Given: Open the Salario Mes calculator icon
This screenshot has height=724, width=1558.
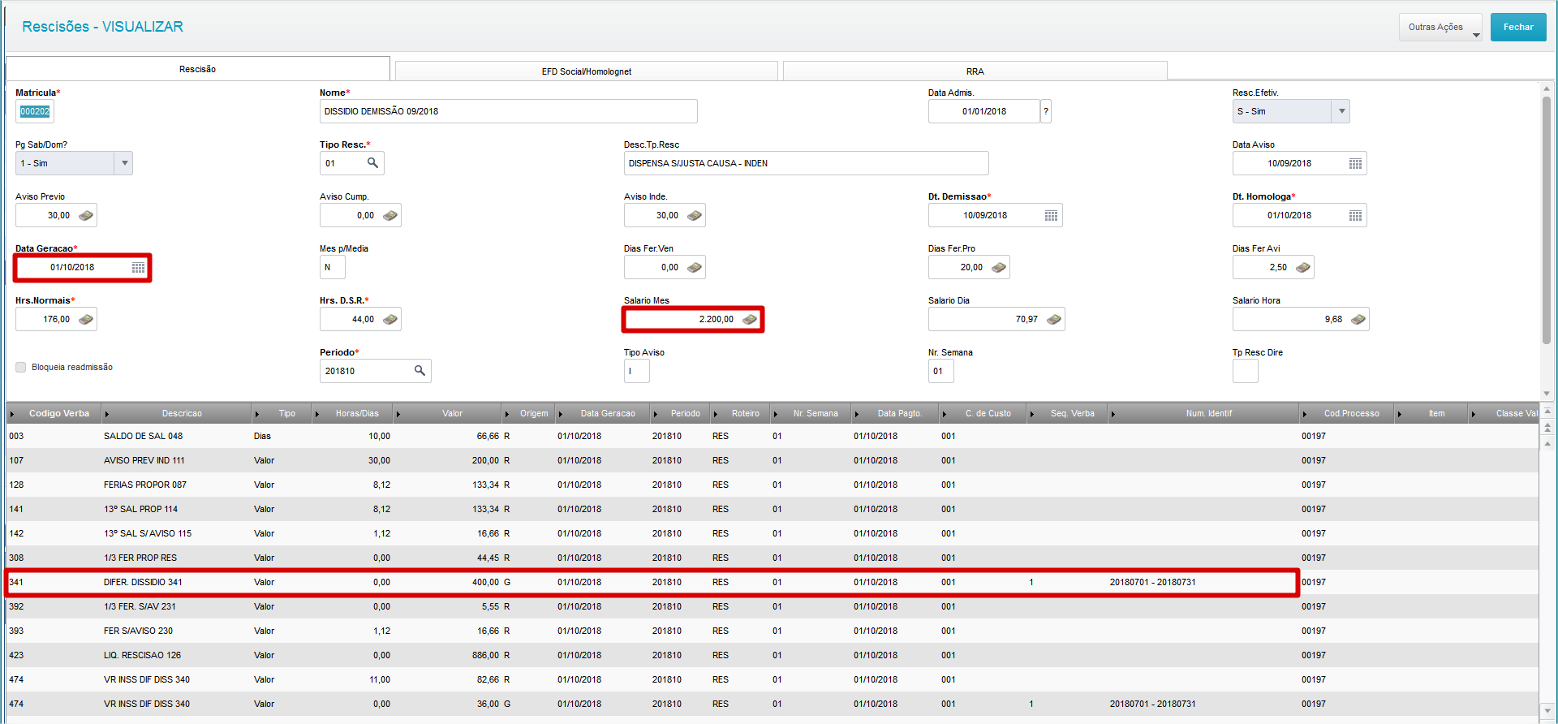Looking at the screenshot, I should [x=750, y=320].
